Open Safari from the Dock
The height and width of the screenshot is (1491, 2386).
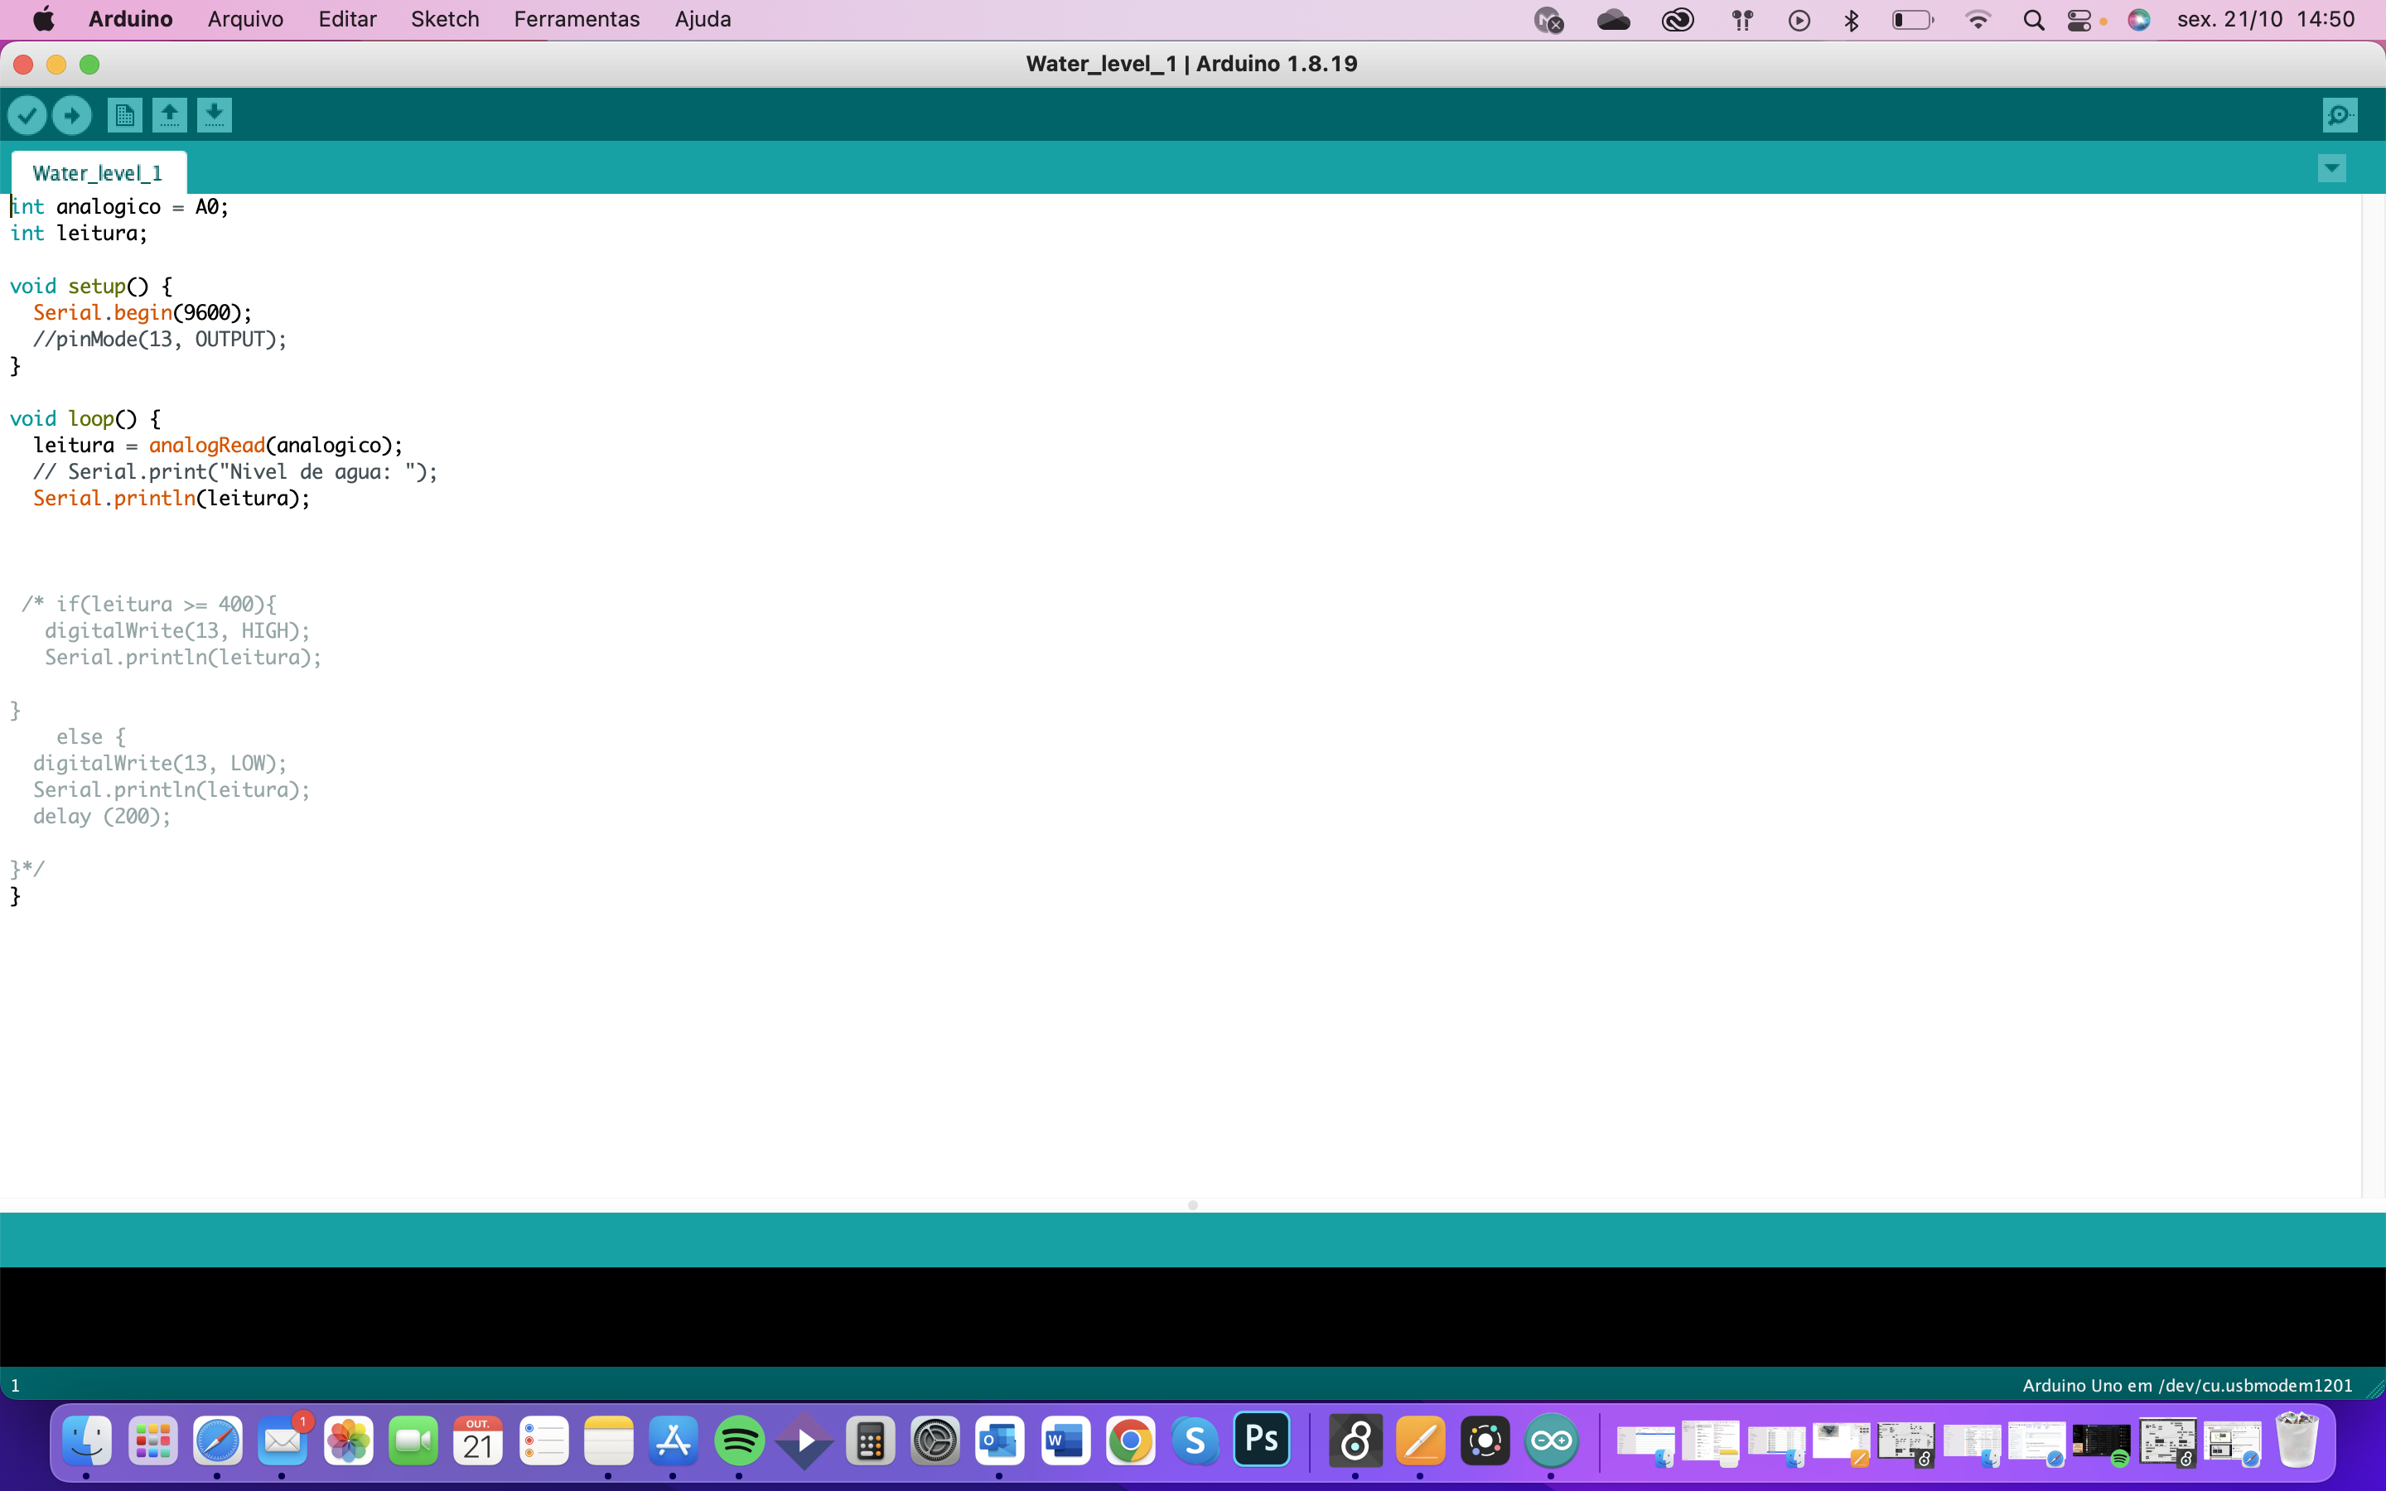[x=218, y=1441]
